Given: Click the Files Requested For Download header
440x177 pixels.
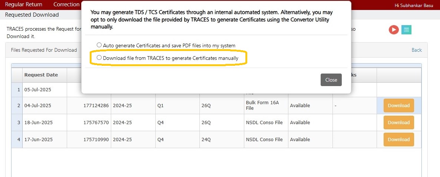Looking at the screenshot, I should 44,50.
